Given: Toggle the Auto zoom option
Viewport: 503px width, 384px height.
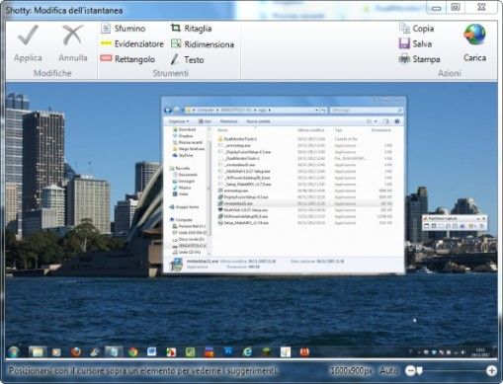Looking at the screenshot, I should pos(388,371).
